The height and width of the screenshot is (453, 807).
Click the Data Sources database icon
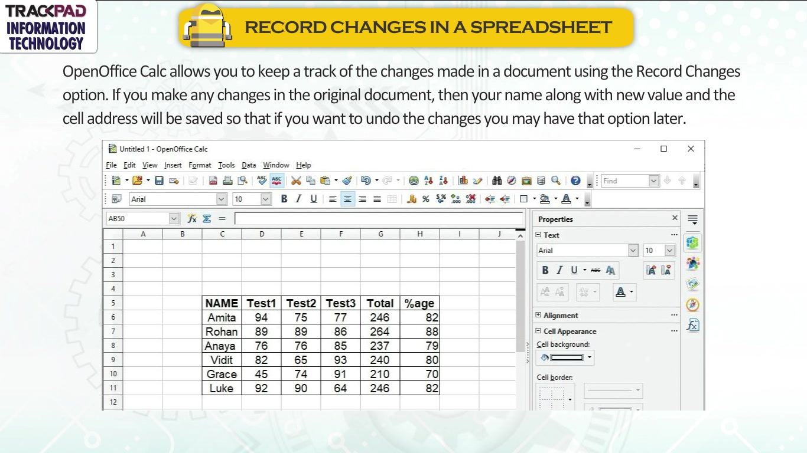pyautogui.click(x=541, y=180)
